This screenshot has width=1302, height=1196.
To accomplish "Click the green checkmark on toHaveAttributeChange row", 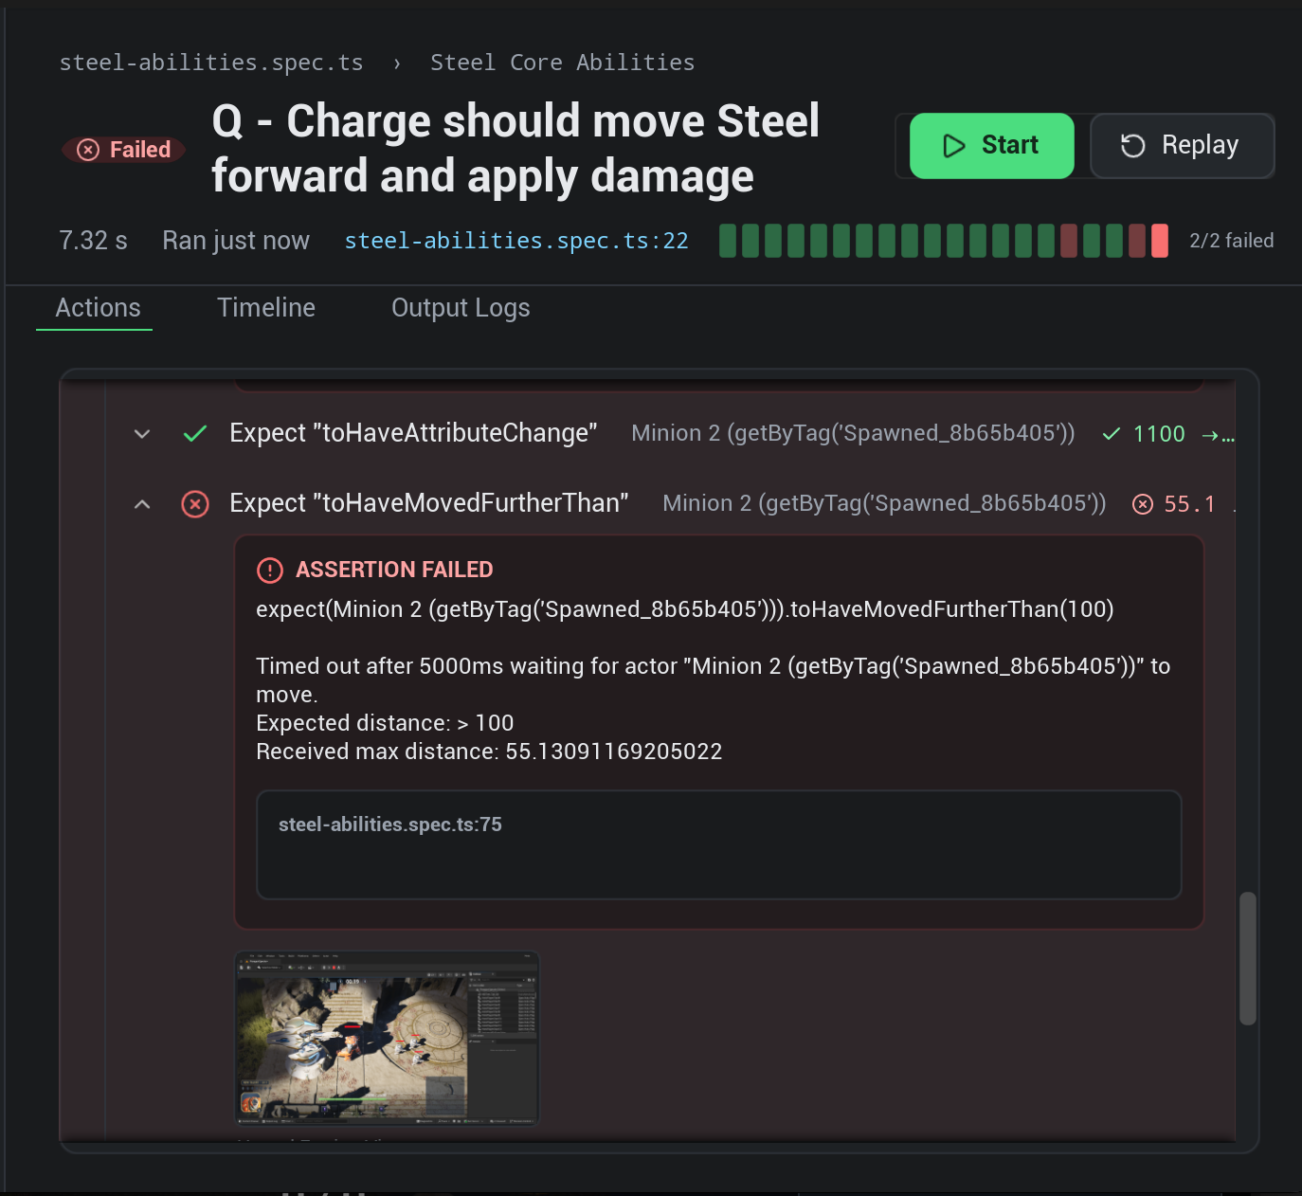I will click(x=195, y=434).
